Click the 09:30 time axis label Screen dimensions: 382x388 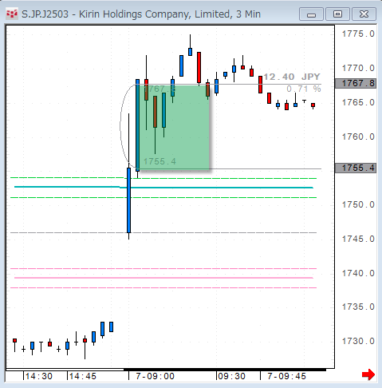click(231, 376)
